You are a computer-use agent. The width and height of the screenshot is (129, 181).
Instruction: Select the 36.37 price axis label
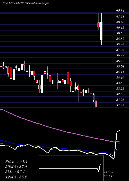tap(120, 61)
